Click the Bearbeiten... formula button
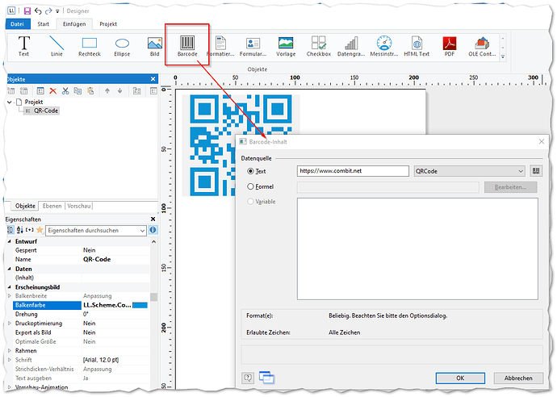557x397 pixels. (x=510, y=187)
